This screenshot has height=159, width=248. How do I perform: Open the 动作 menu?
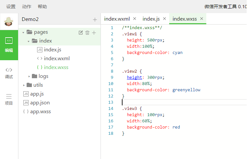coord(27,7)
